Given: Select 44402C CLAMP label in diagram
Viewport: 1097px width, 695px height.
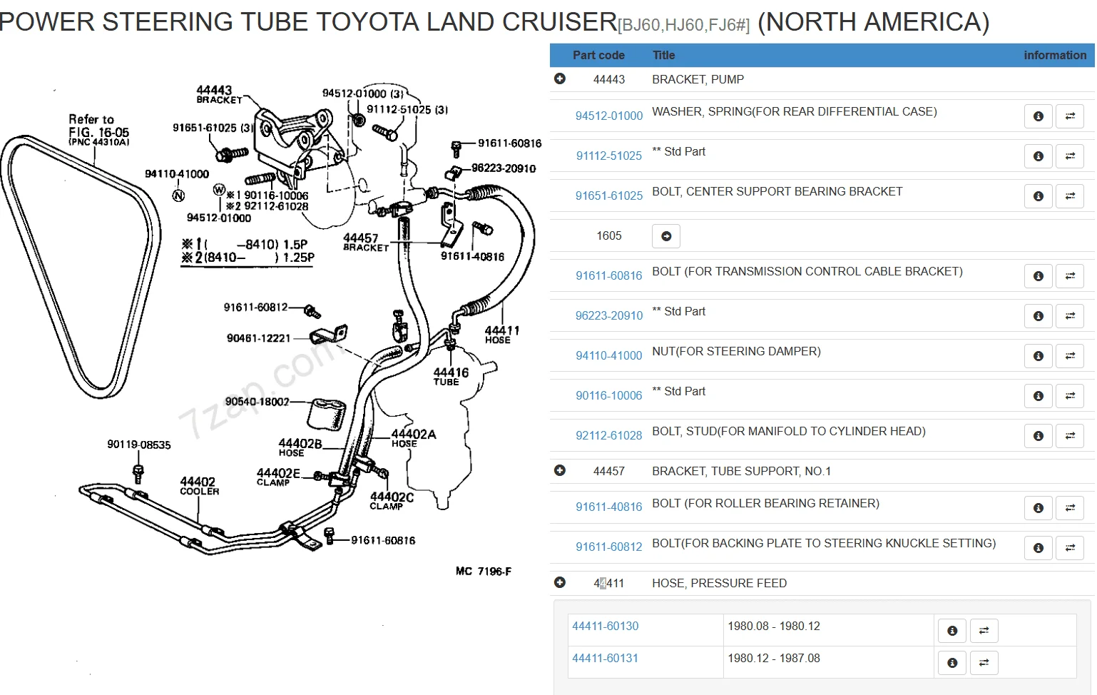Looking at the screenshot, I should [391, 501].
